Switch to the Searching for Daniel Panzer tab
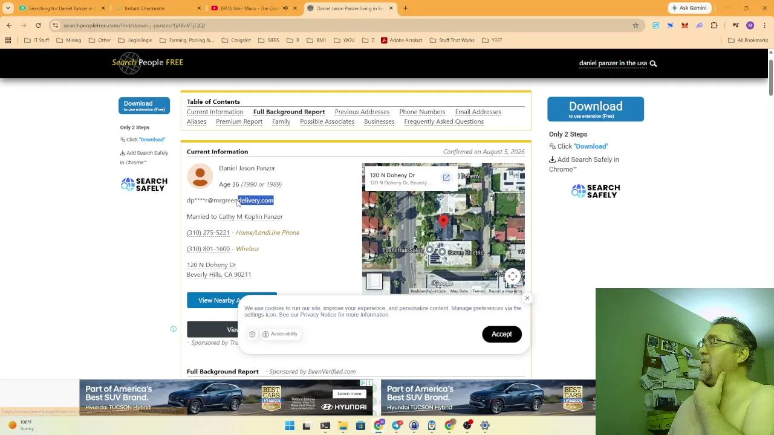774x435 pixels. (x=61, y=8)
